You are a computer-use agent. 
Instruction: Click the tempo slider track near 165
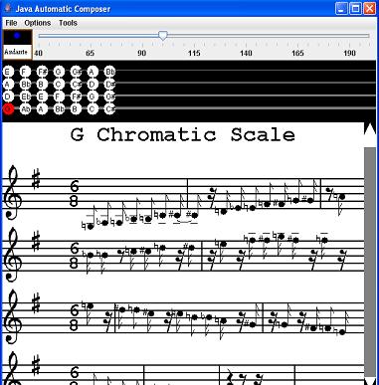tap(297, 36)
